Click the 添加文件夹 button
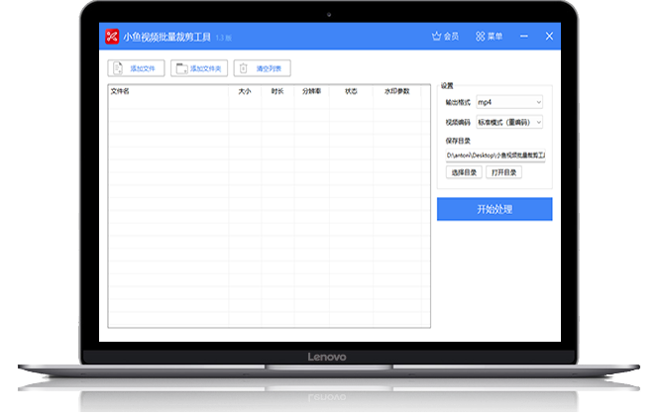 click(x=199, y=68)
